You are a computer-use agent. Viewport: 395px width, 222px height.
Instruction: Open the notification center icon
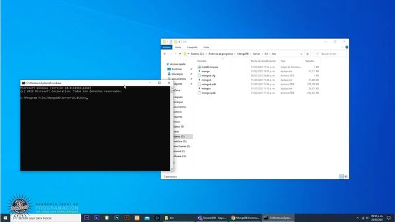tap(389, 218)
